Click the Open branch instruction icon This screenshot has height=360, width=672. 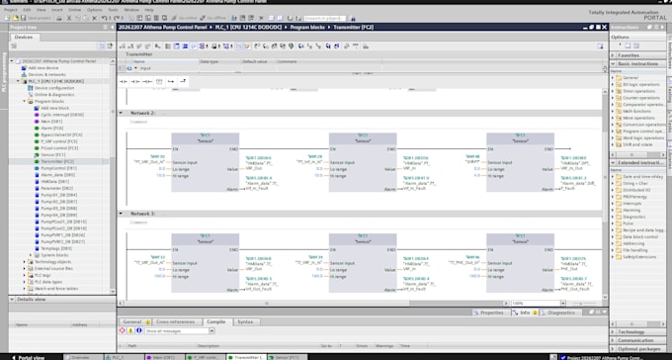171,81
